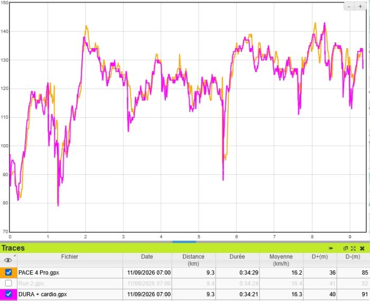The image size is (370, 301).
Task: Click the magenta color swatch of DURA trace
Action: point(8,295)
